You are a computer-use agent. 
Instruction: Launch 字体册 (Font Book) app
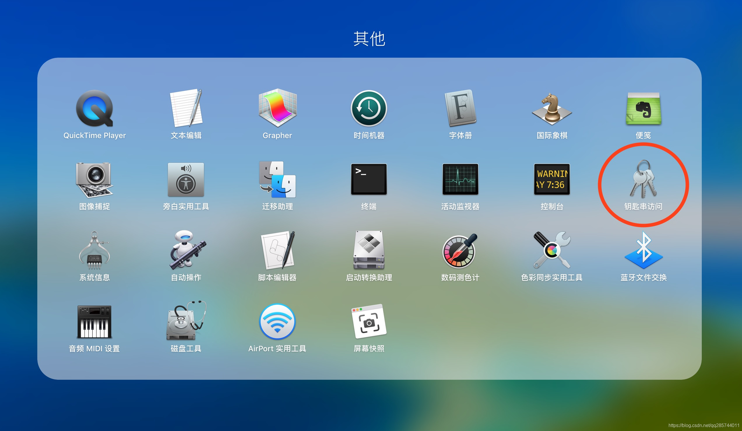pos(460,108)
